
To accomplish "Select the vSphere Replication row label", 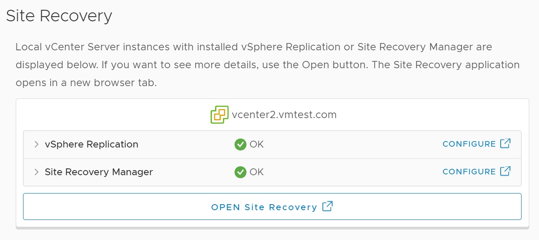I will coord(91,145).
